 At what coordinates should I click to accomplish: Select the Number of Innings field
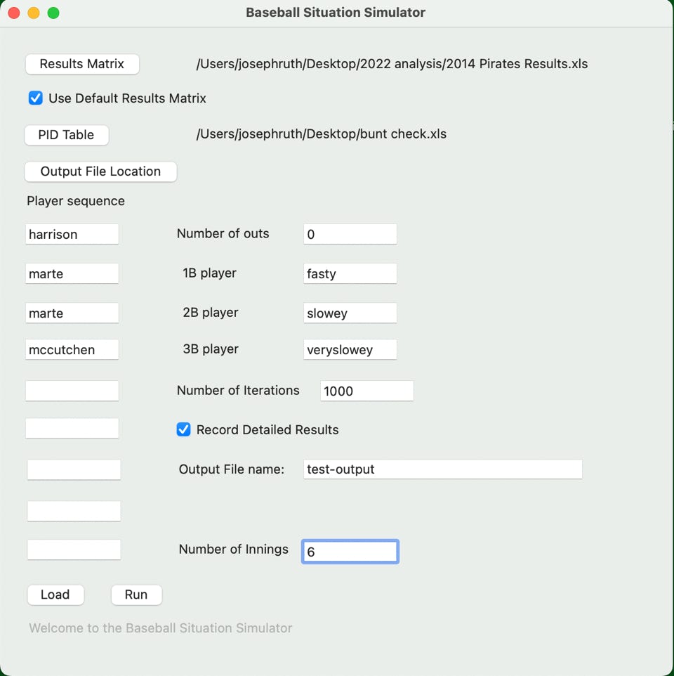tap(350, 552)
